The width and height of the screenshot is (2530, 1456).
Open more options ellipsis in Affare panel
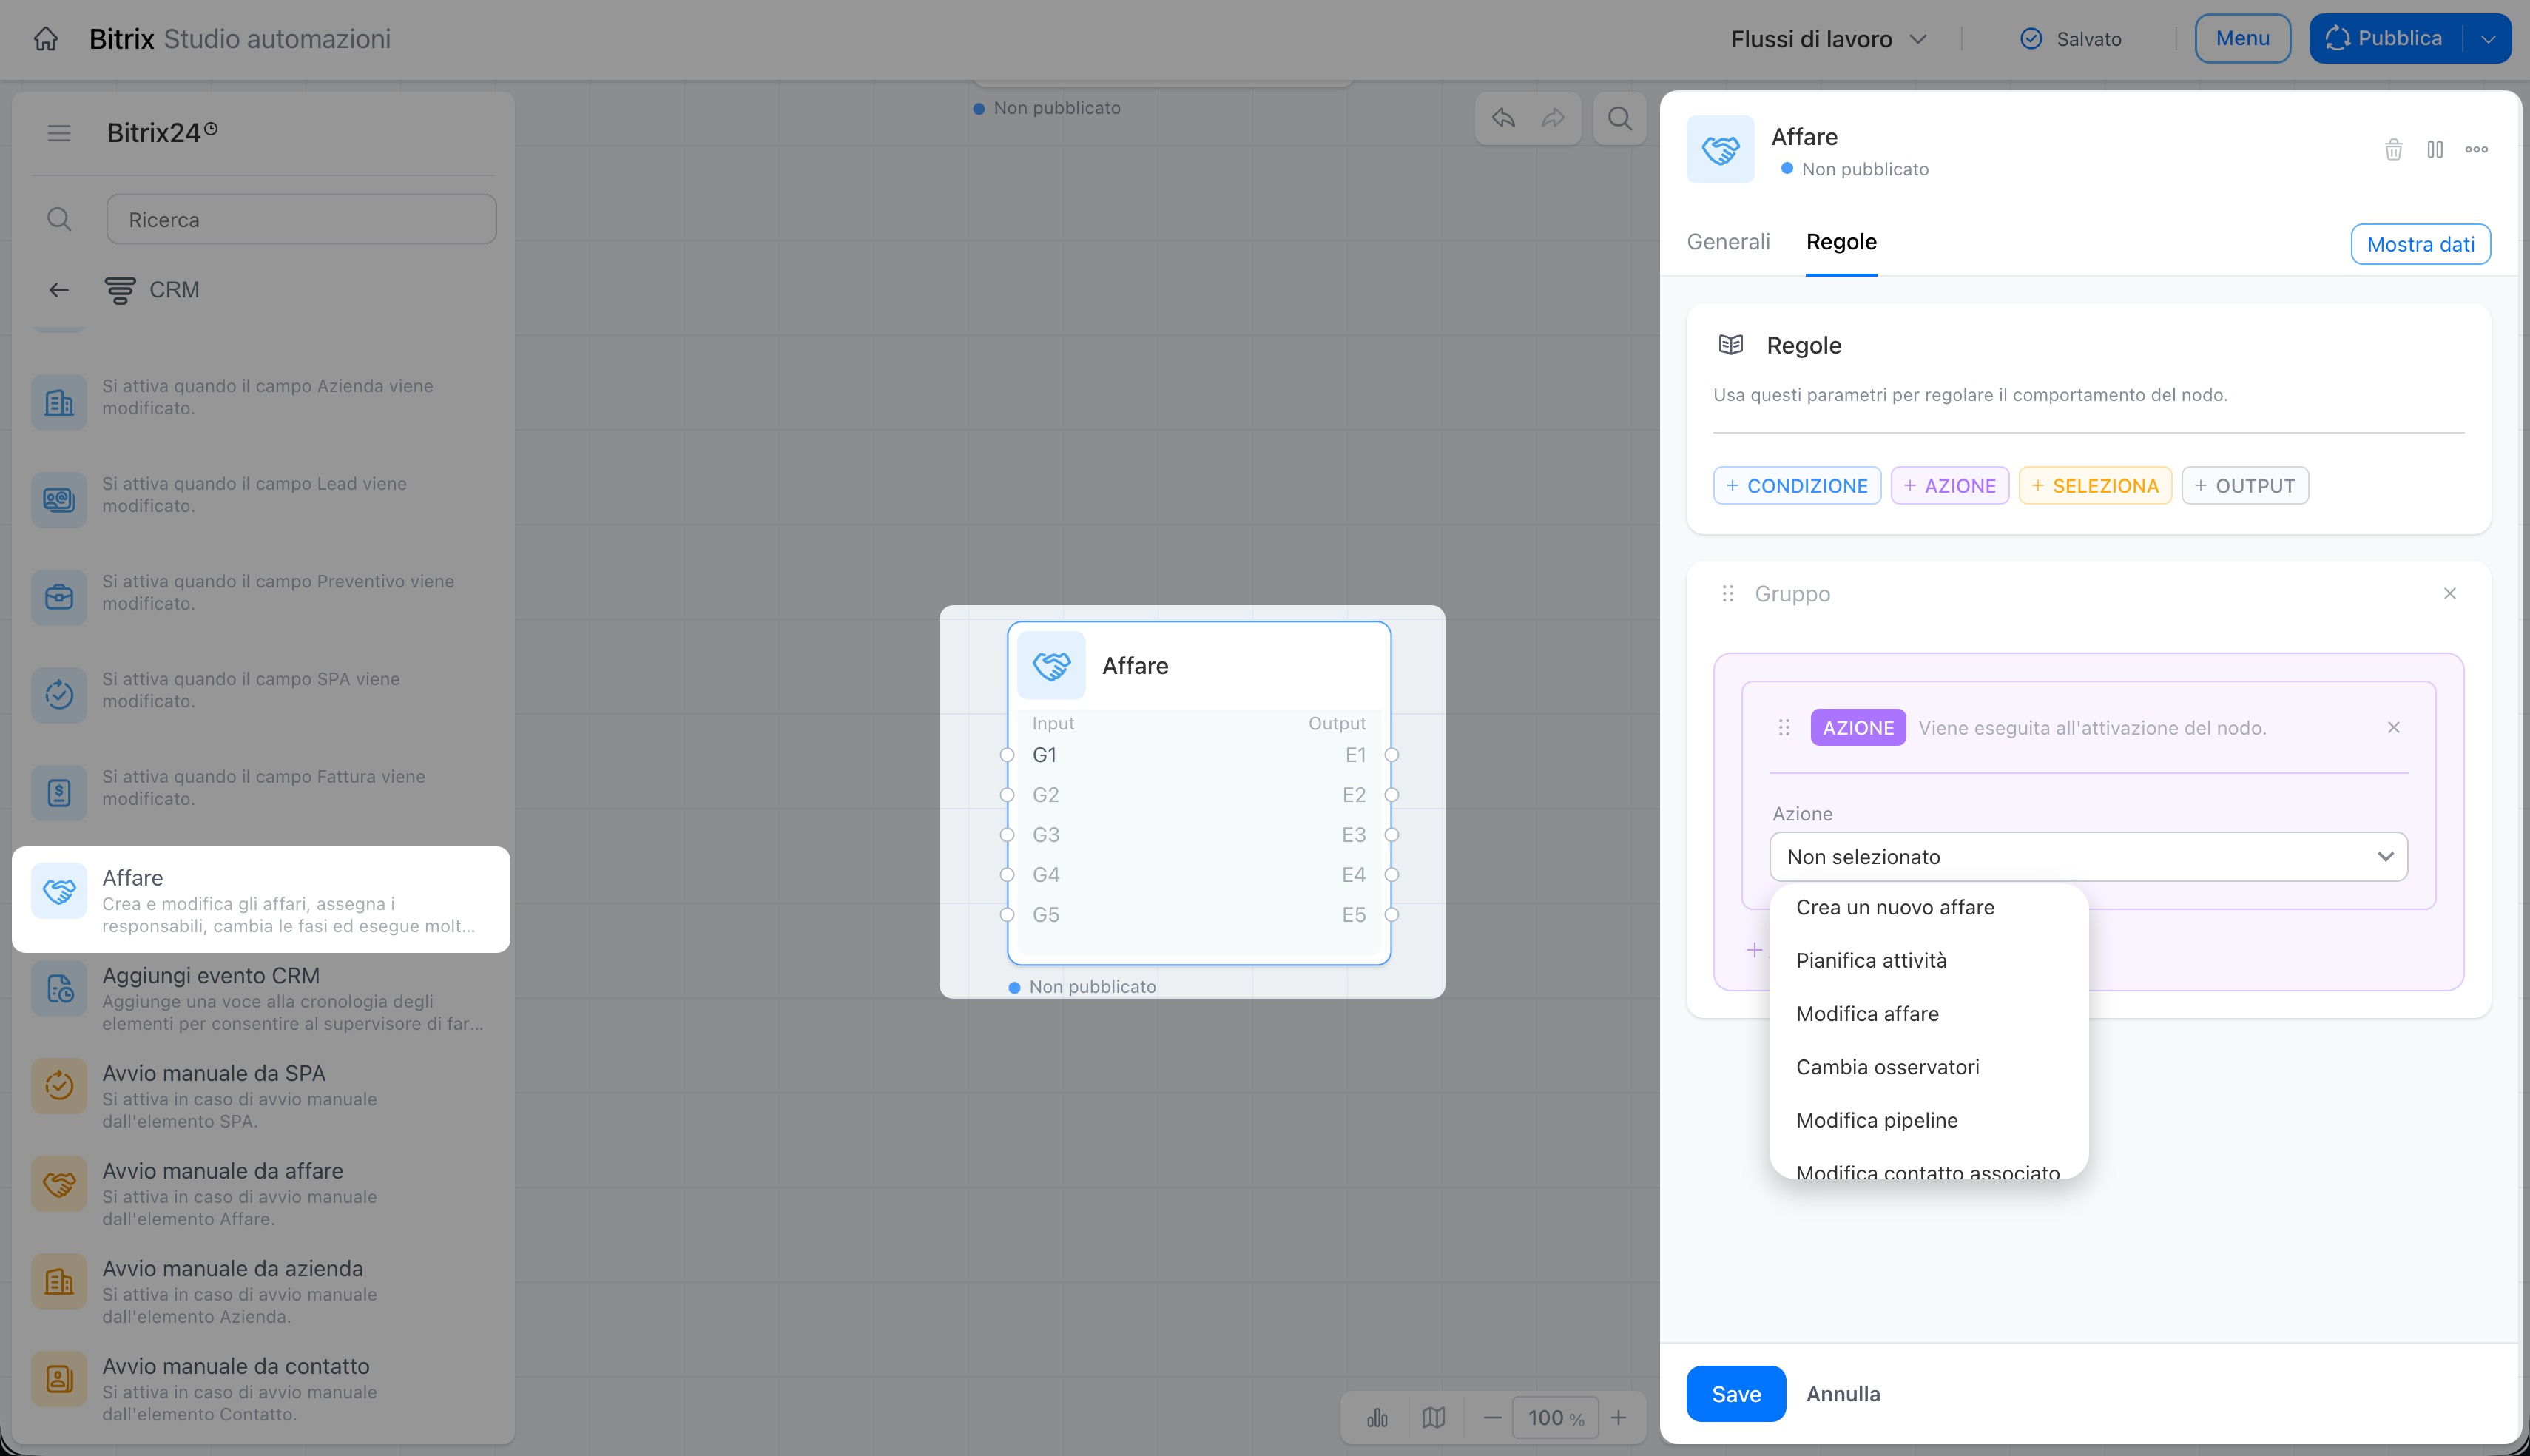coord(2476,149)
